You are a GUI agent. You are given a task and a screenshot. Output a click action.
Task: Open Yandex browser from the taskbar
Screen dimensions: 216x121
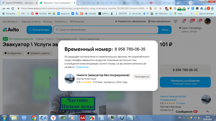point(53,118)
